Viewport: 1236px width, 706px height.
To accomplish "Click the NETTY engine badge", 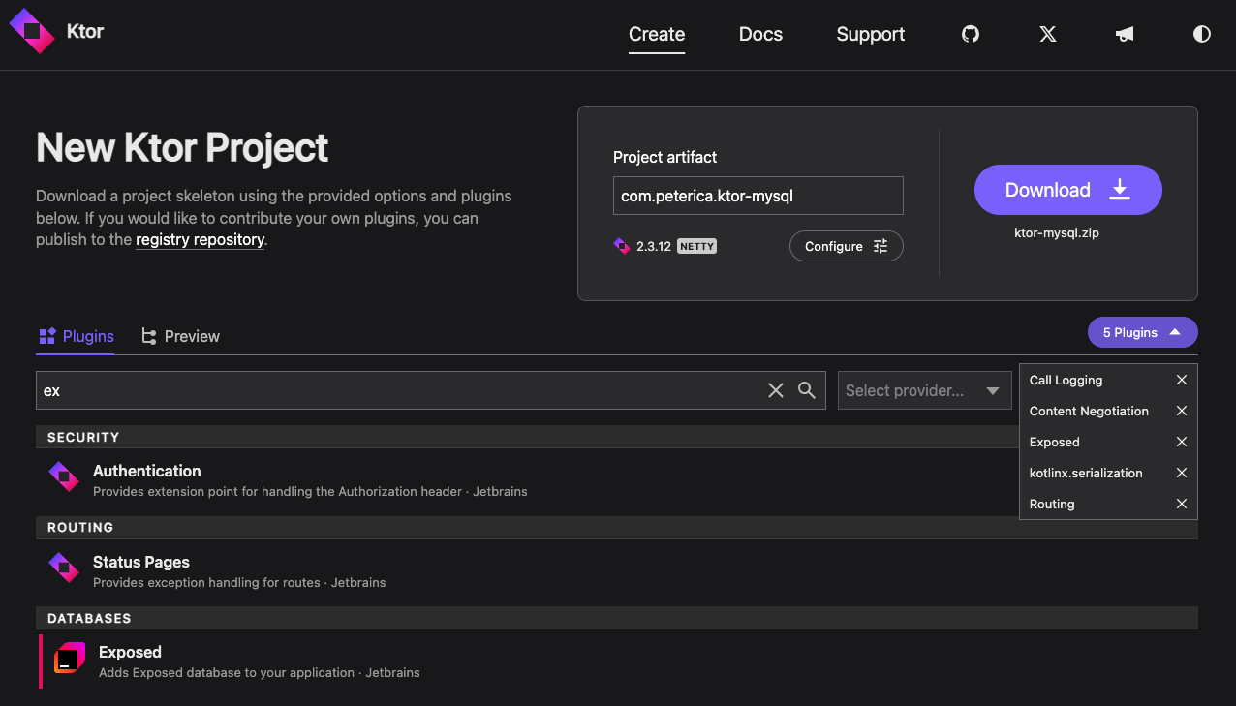I will coord(696,246).
